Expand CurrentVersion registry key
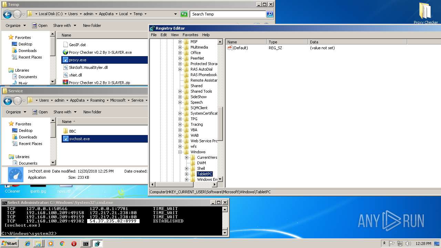This screenshot has width=441, height=248. (186, 157)
